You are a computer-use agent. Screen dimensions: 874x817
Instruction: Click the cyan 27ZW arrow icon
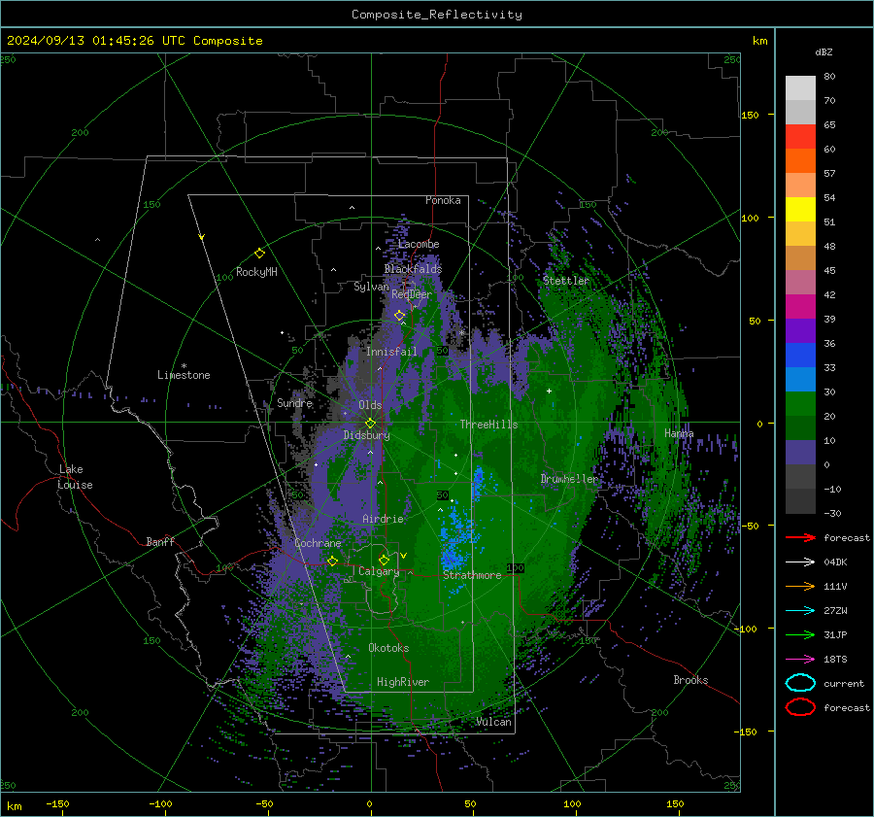point(800,611)
